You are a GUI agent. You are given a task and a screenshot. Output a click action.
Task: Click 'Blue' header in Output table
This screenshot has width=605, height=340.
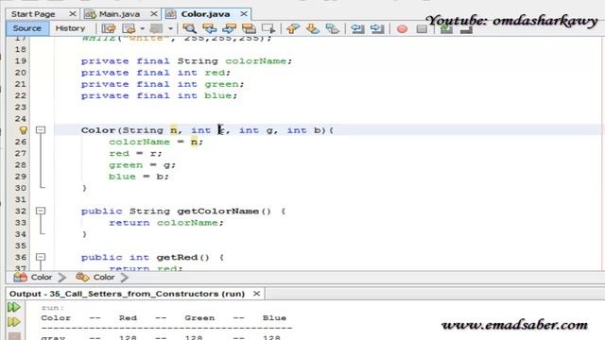tap(274, 318)
